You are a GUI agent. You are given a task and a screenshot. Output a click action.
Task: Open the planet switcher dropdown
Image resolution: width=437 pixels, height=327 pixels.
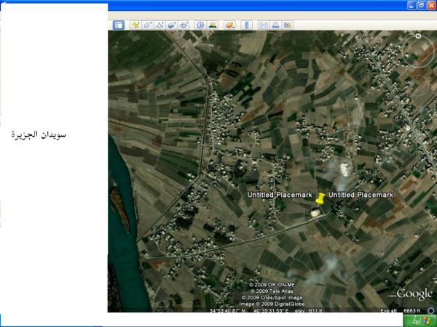tap(229, 25)
